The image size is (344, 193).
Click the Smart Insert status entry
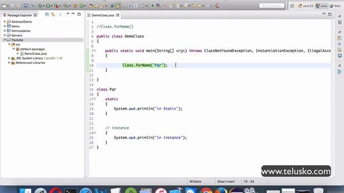click(x=226, y=181)
